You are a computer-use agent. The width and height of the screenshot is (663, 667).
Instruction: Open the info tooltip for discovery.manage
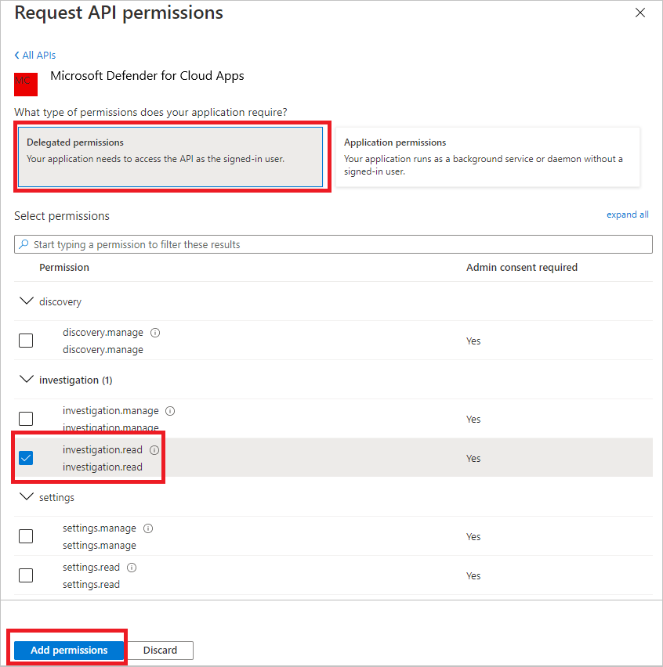coord(155,332)
